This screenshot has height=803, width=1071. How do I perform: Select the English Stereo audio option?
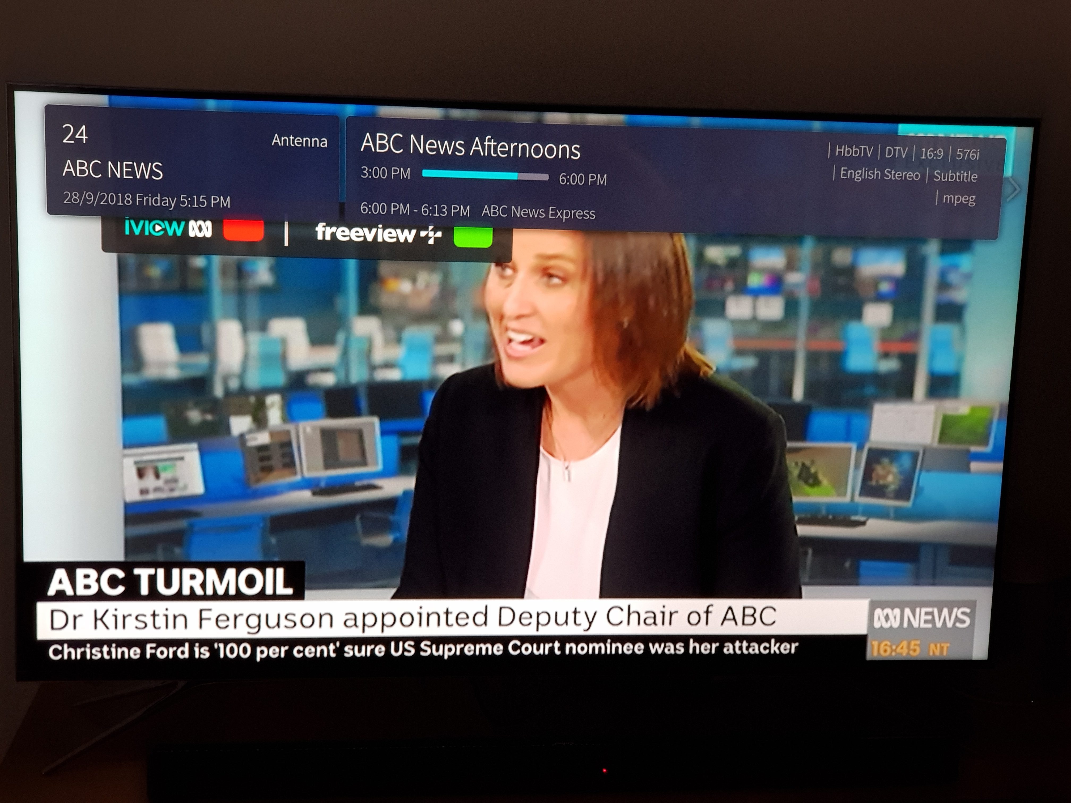[880, 174]
